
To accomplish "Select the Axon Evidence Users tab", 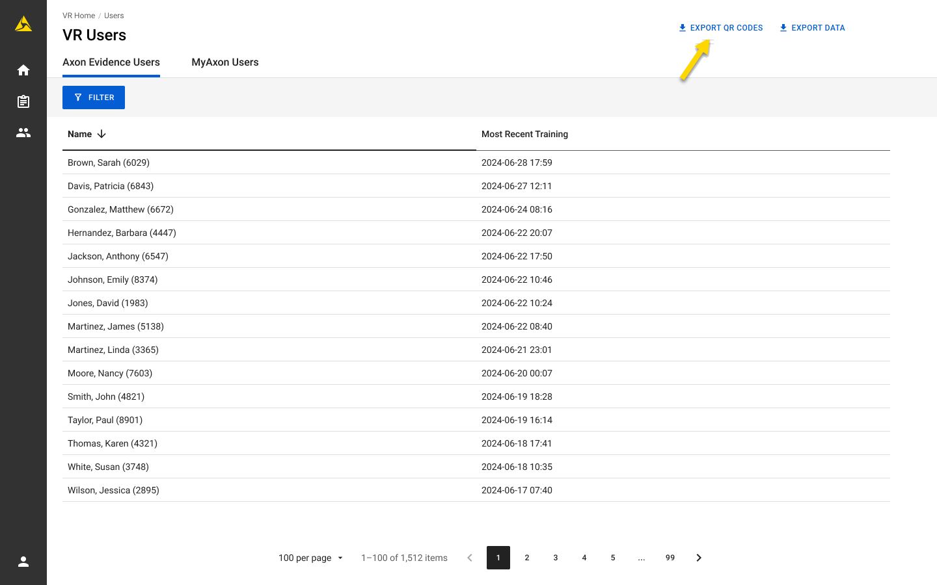I will (x=111, y=62).
